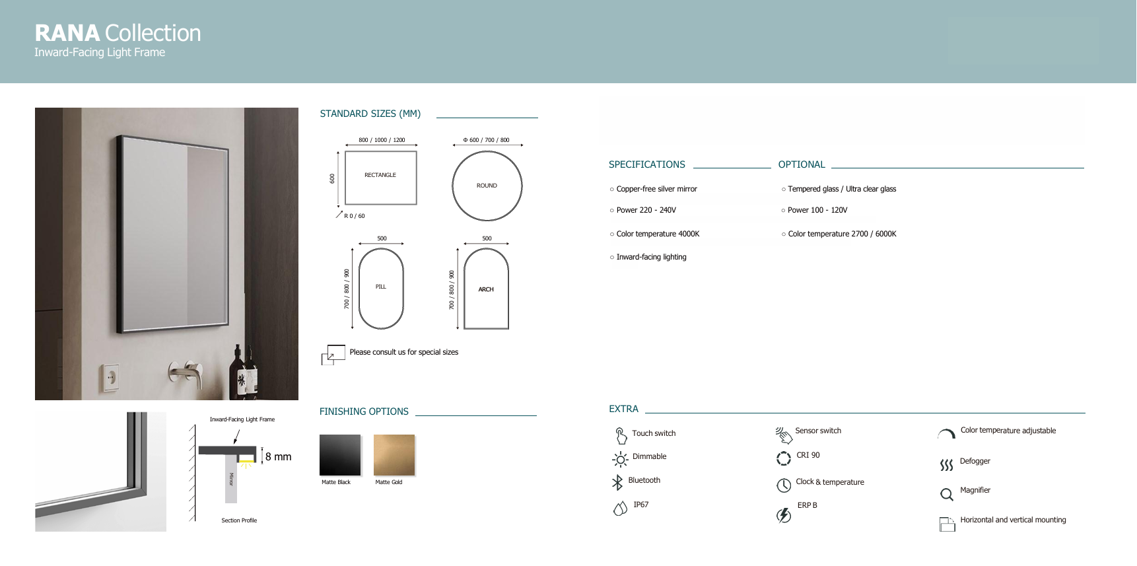Image resolution: width=1137 pixels, height=566 pixels.
Task: Click the Magnifier icon
Action: point(946,494)
